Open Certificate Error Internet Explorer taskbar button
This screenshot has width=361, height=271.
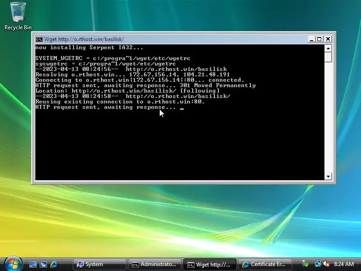[x=265, y=264]
